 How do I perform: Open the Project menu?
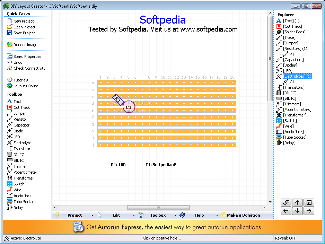[x=74, y=215]
